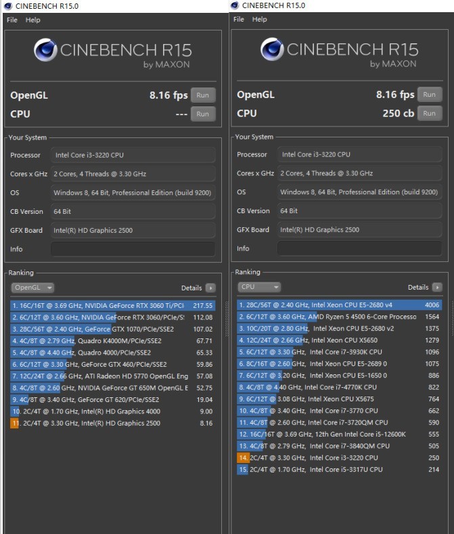Open File menu in the left window
Viewport: 454px width, 534px height.
[x=12, y=20]
